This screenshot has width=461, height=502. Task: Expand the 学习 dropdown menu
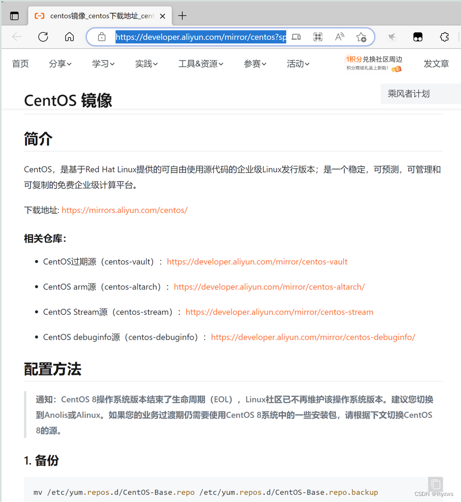pyautogui.click(x=103, y=64)
